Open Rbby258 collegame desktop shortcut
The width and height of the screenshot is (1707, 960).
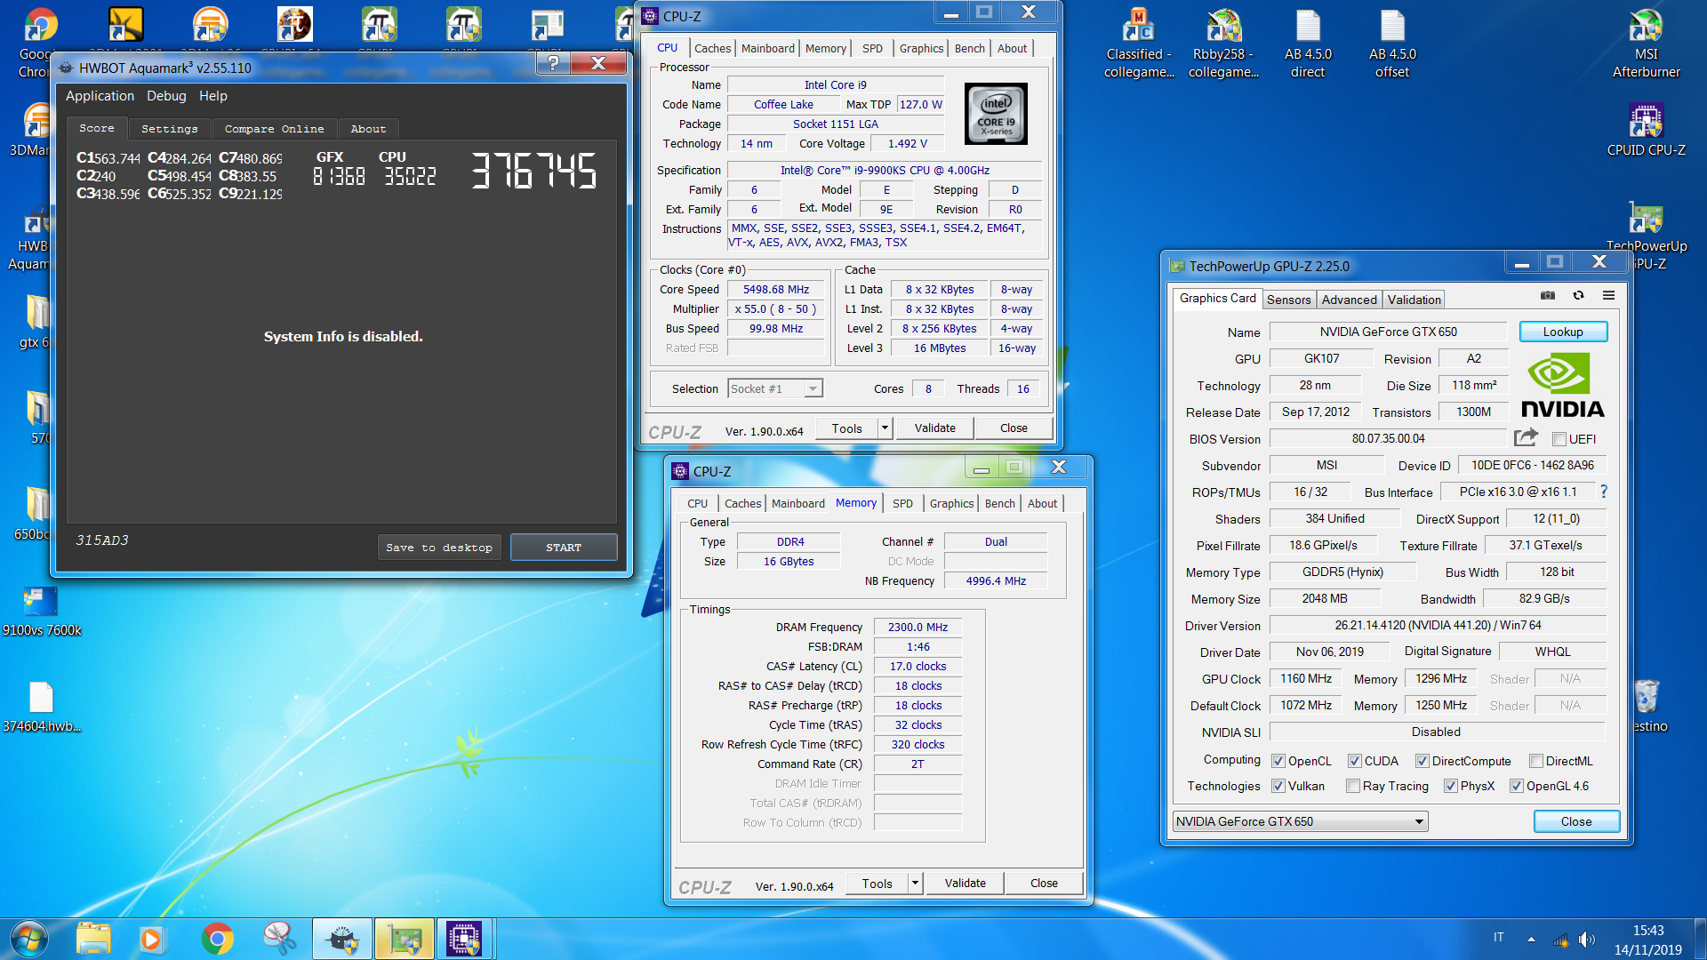1223,43
